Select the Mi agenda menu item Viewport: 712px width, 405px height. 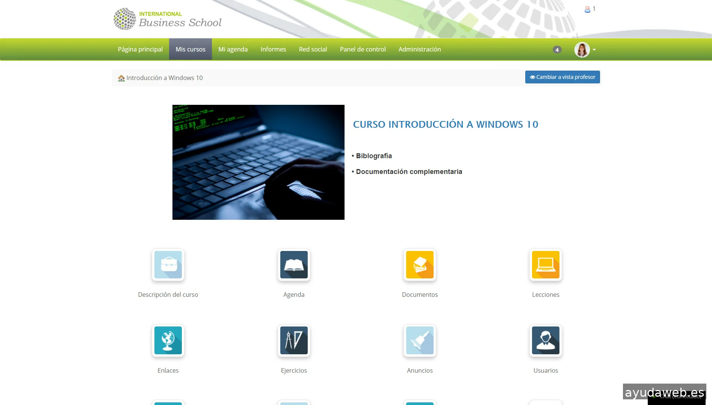pyautogui.click(x=233, y=49)
